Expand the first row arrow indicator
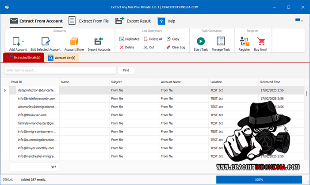Image resolution: width=310 pixels, height=185 pixels. (5, 90)
